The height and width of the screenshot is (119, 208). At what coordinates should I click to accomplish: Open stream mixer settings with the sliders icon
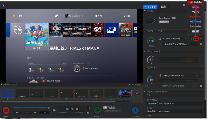tap(191, 39)
